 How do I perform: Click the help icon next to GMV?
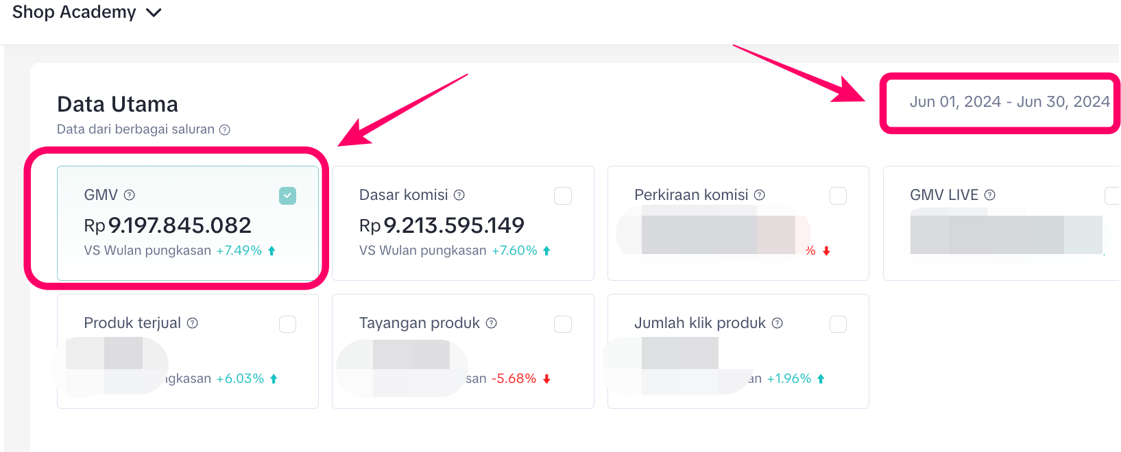tap(130, 195)
